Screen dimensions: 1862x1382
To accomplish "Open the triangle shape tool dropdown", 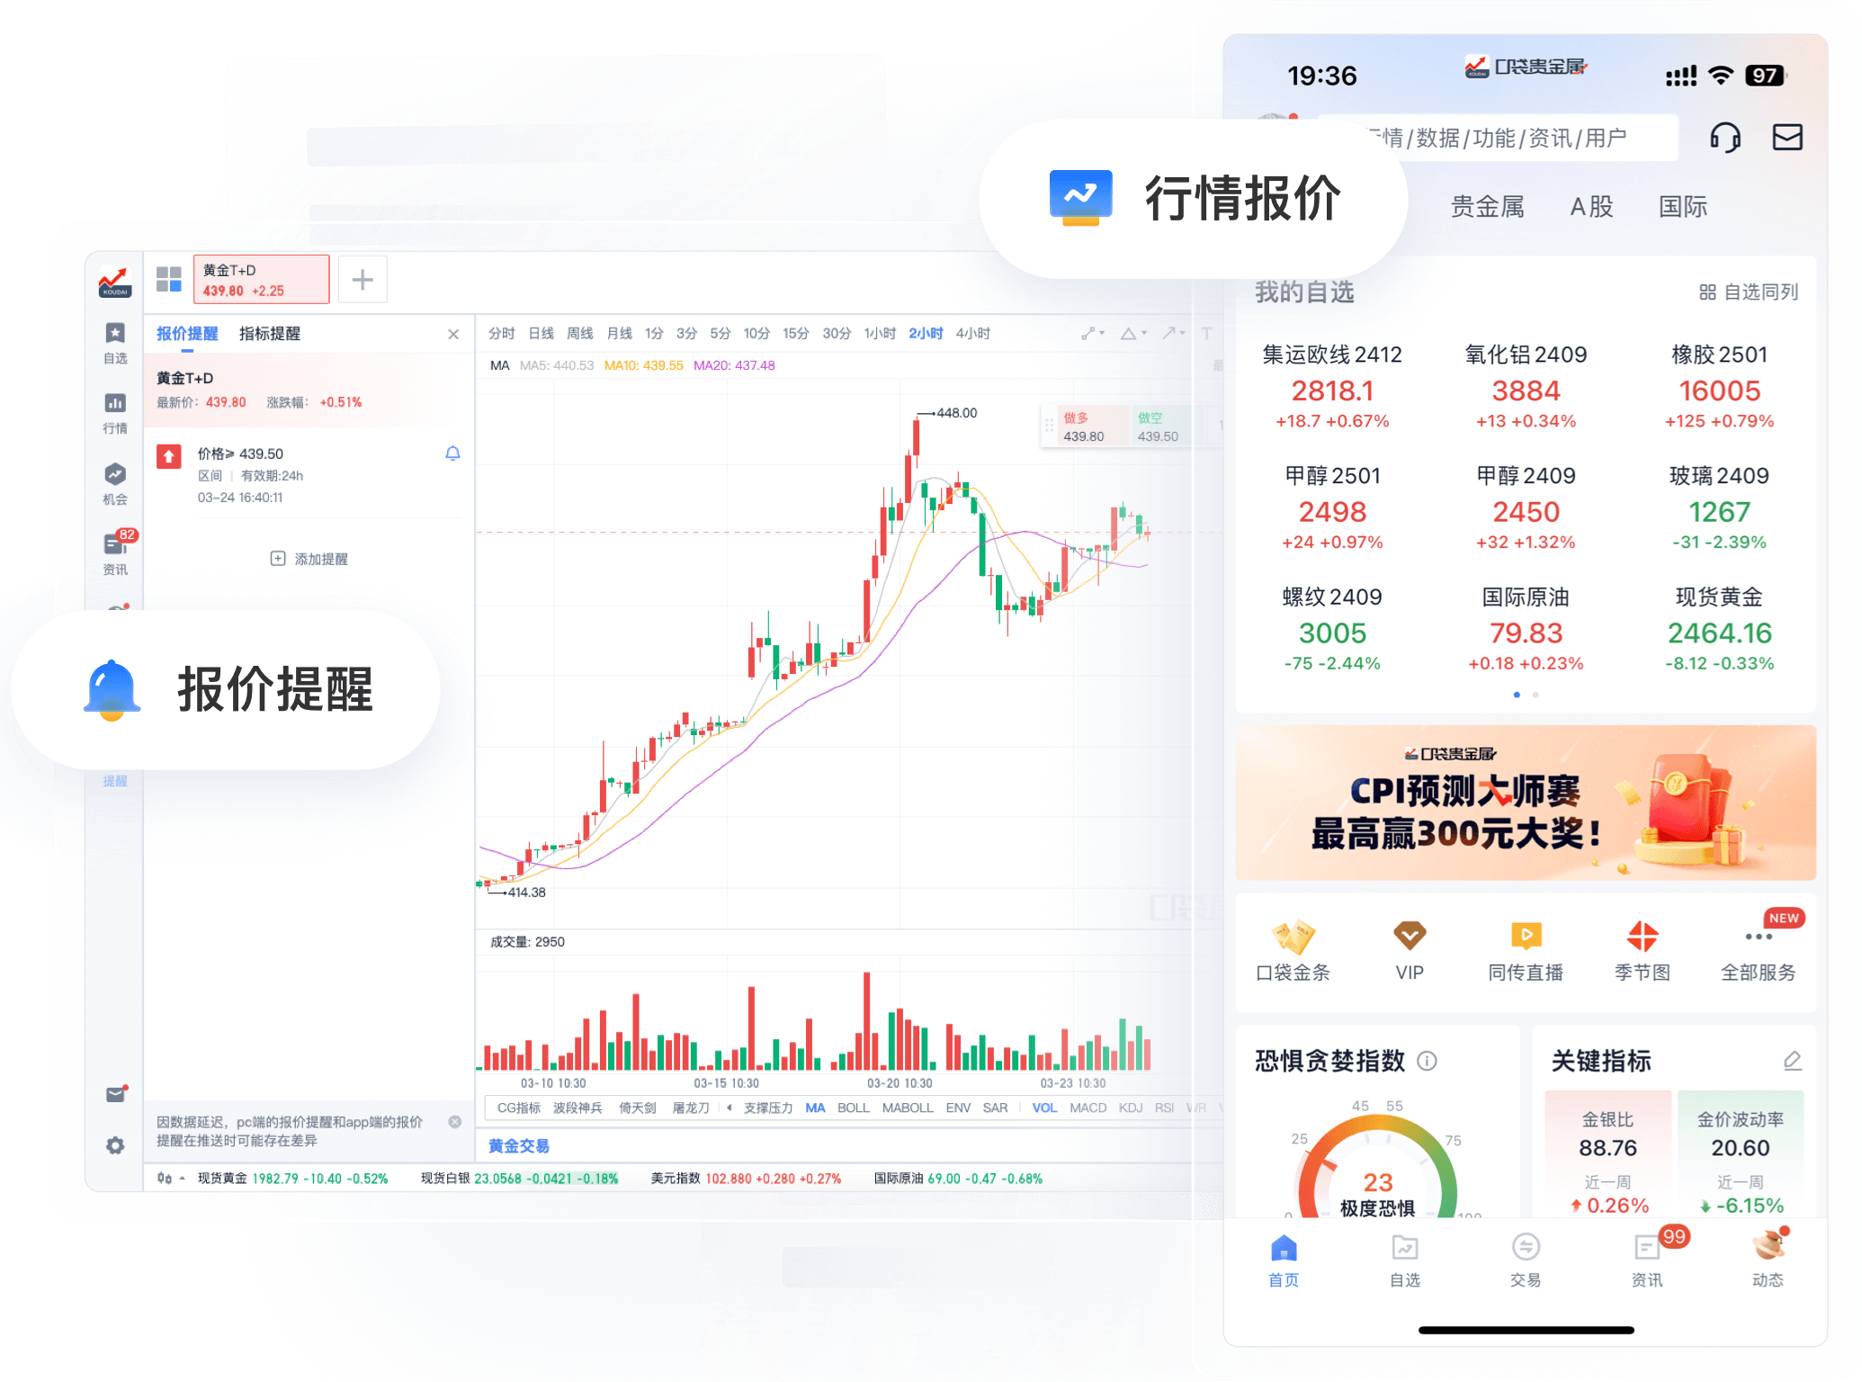I will pos(1133,333).
